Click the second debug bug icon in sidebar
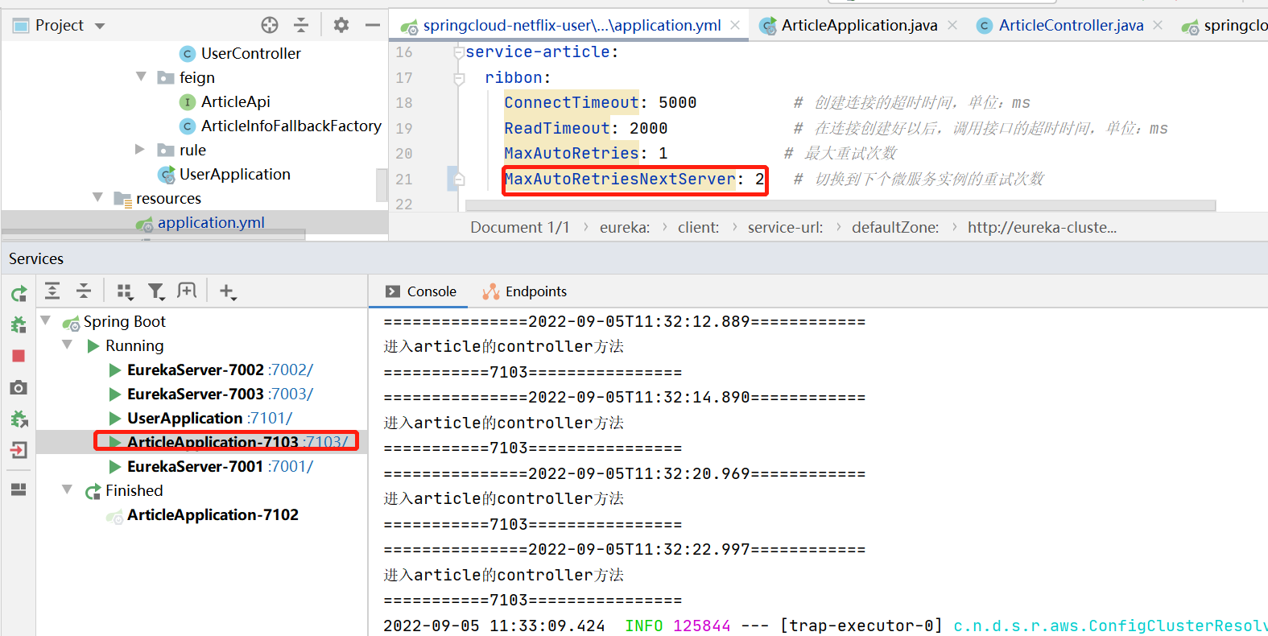The width and height of the screenshot is (1268, 636). point(19,419)
